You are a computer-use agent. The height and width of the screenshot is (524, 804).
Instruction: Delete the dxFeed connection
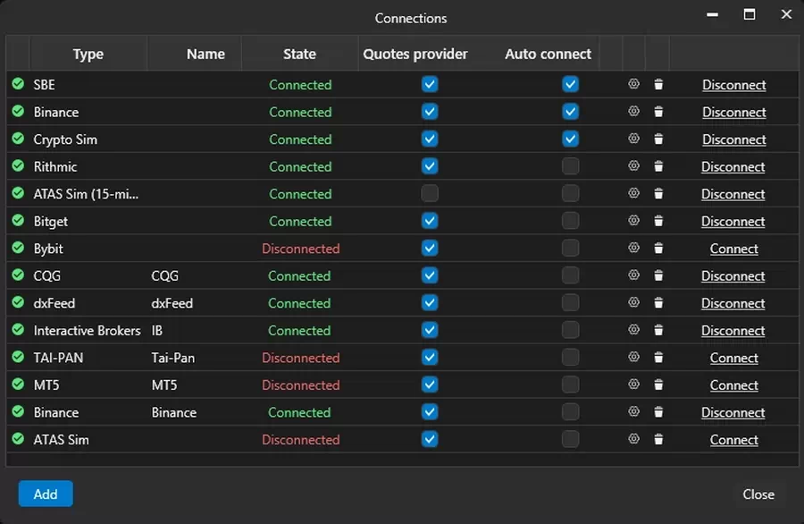(x=658, y=303)
